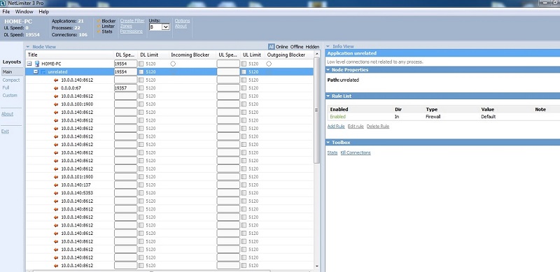This screenshot has height=272, width=560.
Task: Choose the Custom layout
Action: (10, 95)
